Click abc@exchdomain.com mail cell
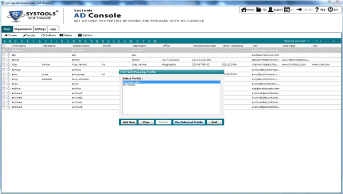Image resolution: width=343 pixels, height=194 pixels. (x=266, y=55)
